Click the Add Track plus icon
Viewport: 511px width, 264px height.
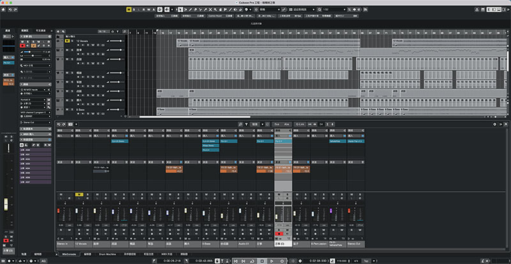tap(58, 32)
